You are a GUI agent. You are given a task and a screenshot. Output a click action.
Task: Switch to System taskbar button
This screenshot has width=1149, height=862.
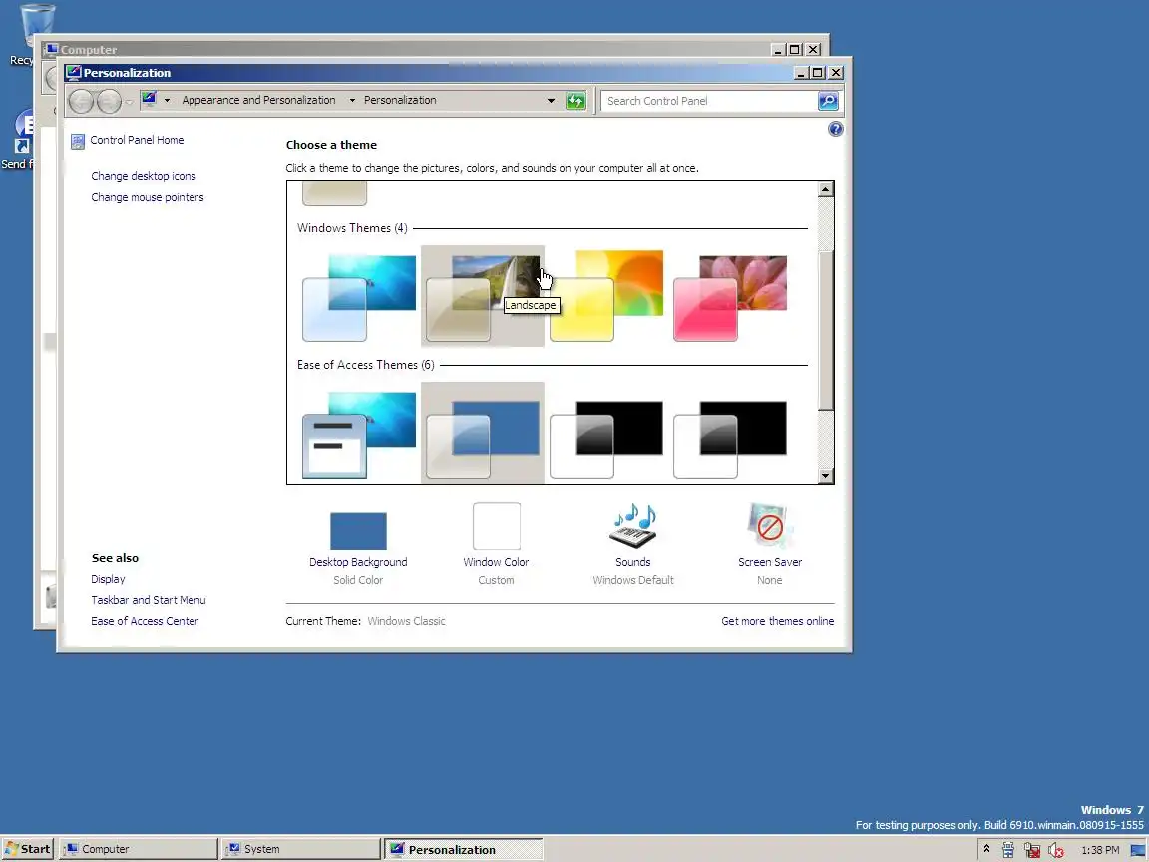[x=300, y=849]
